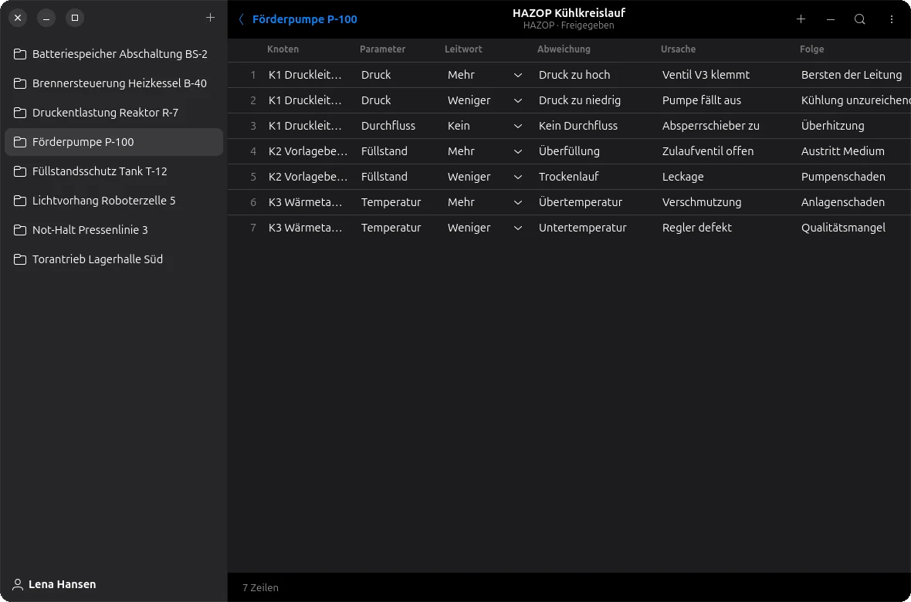Click the back chevron beside Förderpumpe P-100
The height and width of the screenshot is (602, 911).
pos(241,19)
